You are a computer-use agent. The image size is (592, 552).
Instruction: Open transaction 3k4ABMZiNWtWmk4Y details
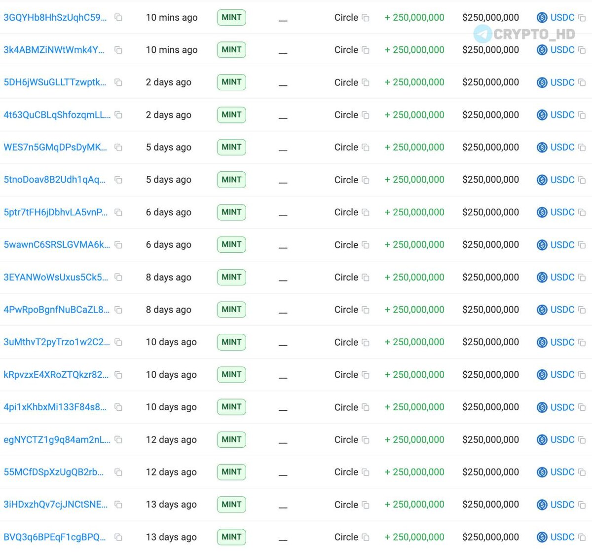pos(54,50)
